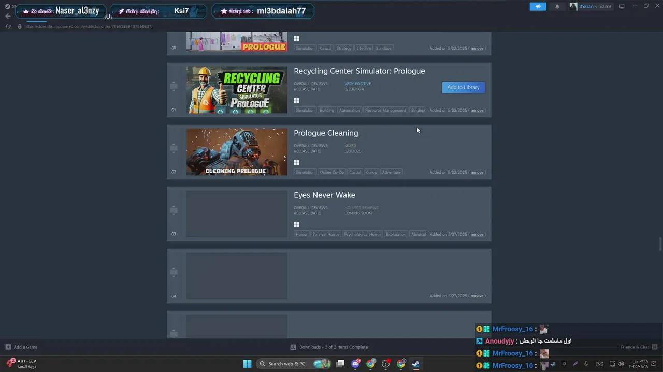Click the Windows platform icon in item 60
Viewport: 663px width, 372px height.
[x=296, y=39]
